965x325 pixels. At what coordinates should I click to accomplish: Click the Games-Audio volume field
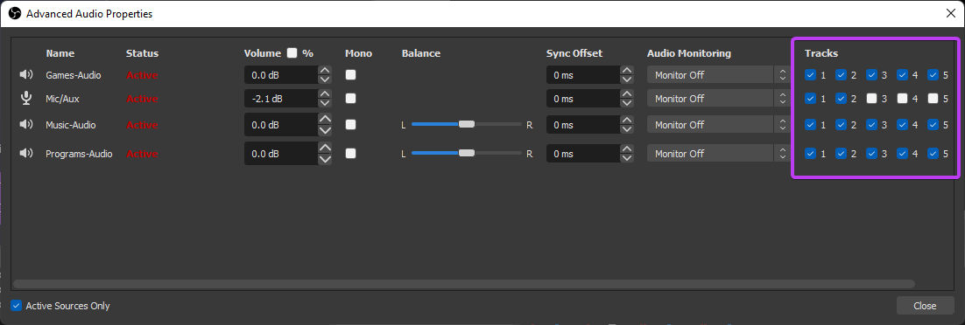[x=281, y=75]
